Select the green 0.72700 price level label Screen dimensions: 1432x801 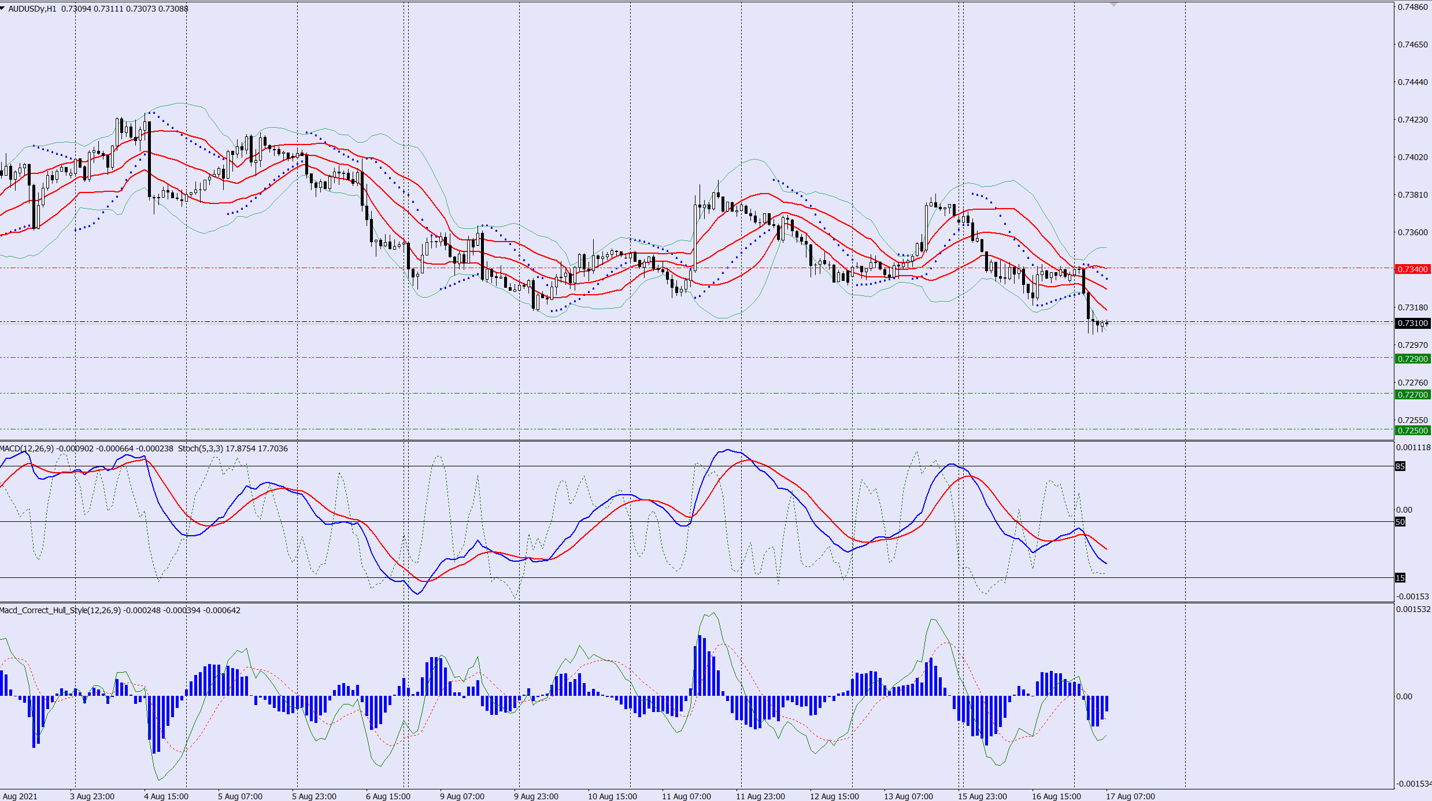[x=1412, y=395]
